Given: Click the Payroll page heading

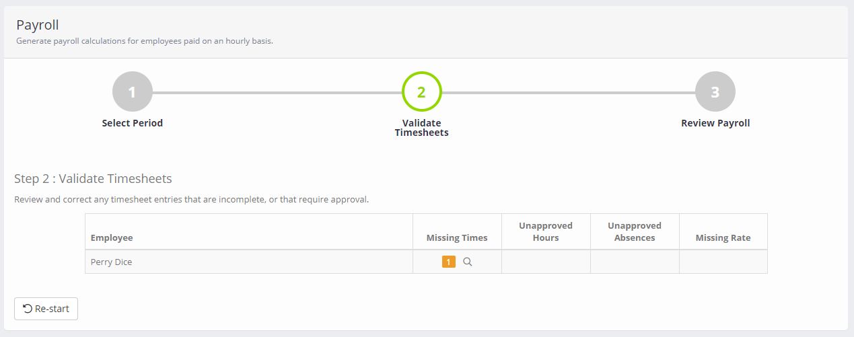Looking at the screenshot, I should [x=38, y=26].
